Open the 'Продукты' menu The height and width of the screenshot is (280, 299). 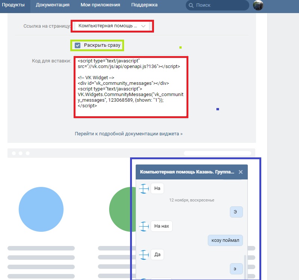(x=13, y=5)
